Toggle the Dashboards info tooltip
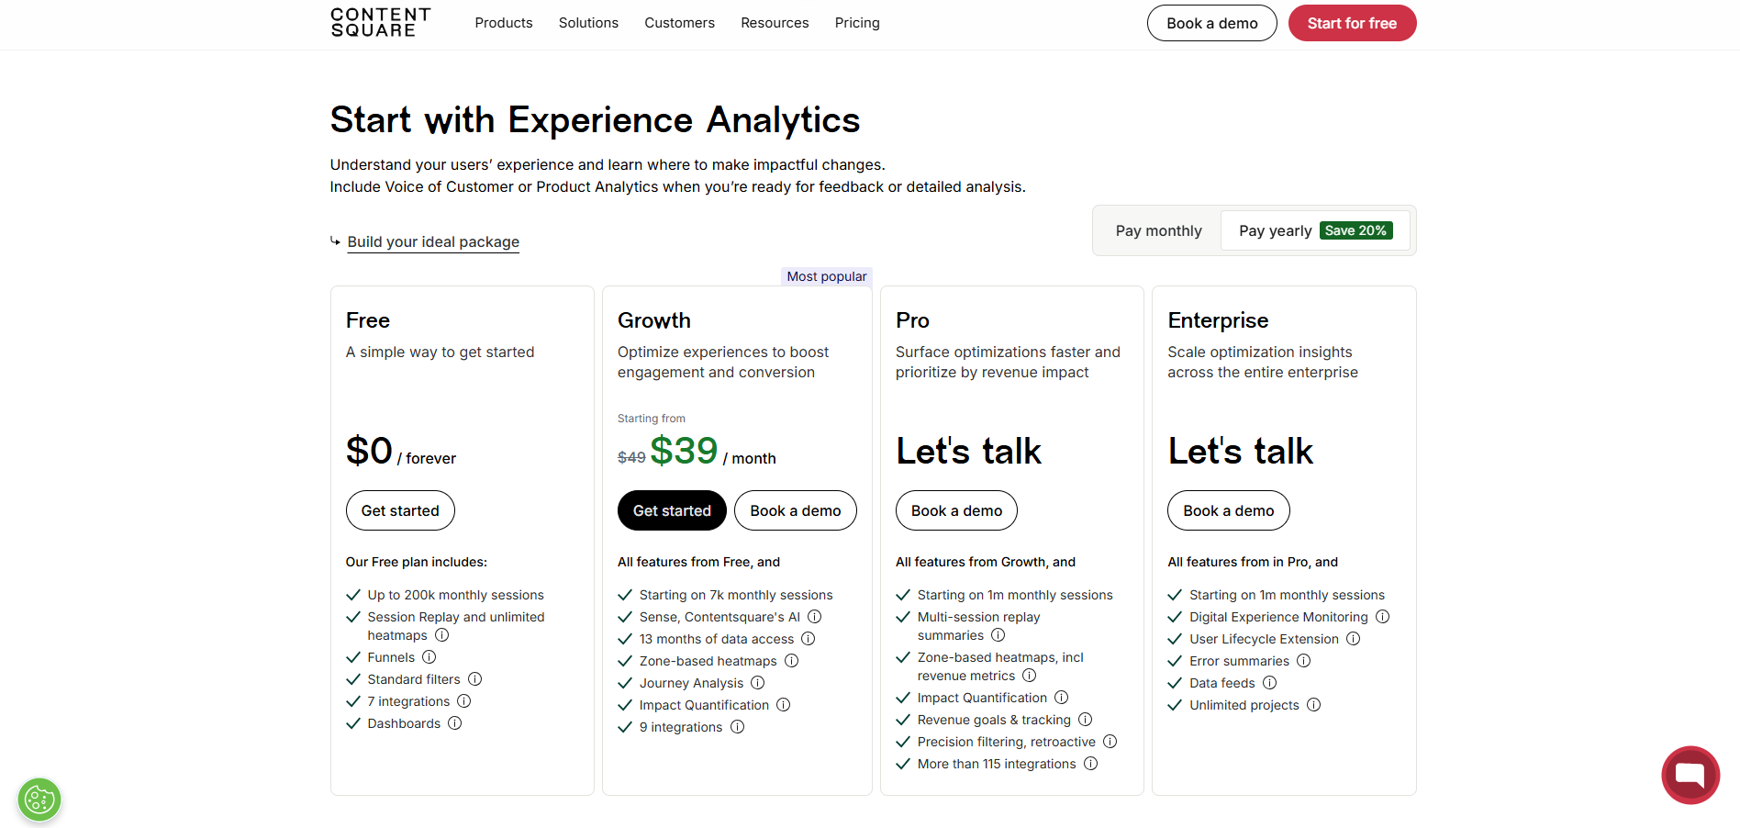The height and width of the screenshot is (828, 1740). [454, 723]
